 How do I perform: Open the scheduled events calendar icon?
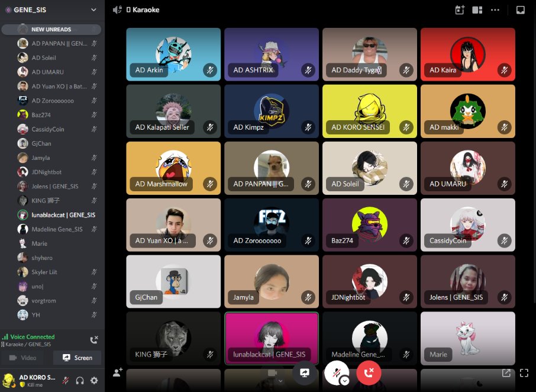(460, 9)
